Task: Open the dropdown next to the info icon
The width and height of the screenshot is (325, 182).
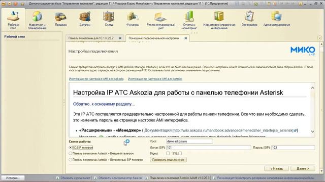Action: [305, 4]
